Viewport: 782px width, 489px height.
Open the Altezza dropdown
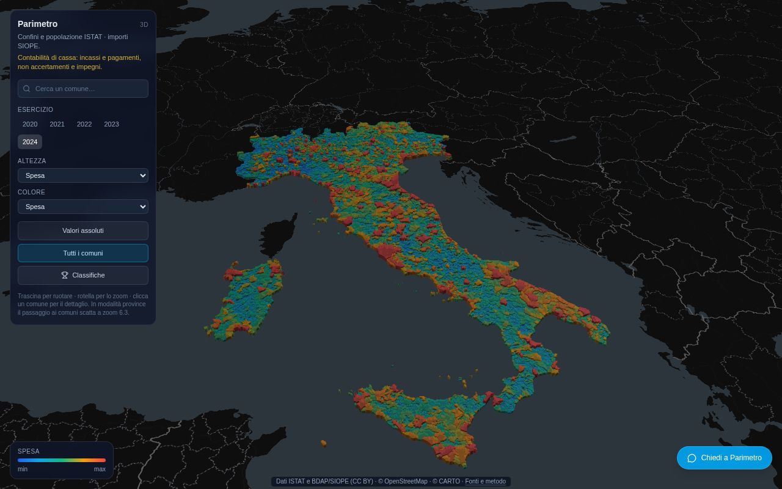pos(83,175)
